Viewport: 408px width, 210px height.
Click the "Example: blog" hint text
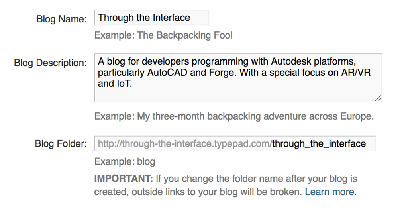(x=125, y=162)
